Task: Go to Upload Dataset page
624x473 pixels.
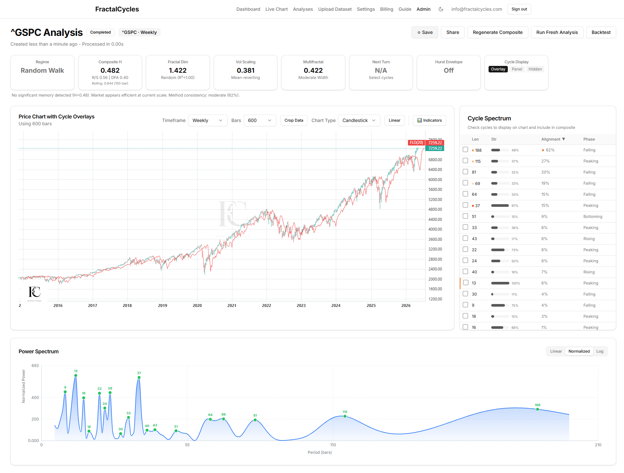Action: click(335, 9)
